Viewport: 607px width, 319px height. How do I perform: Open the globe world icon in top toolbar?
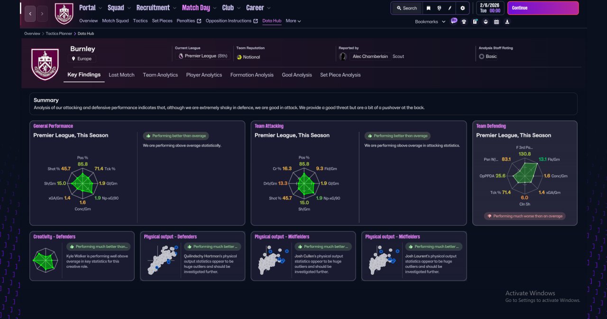pos(439,8)
